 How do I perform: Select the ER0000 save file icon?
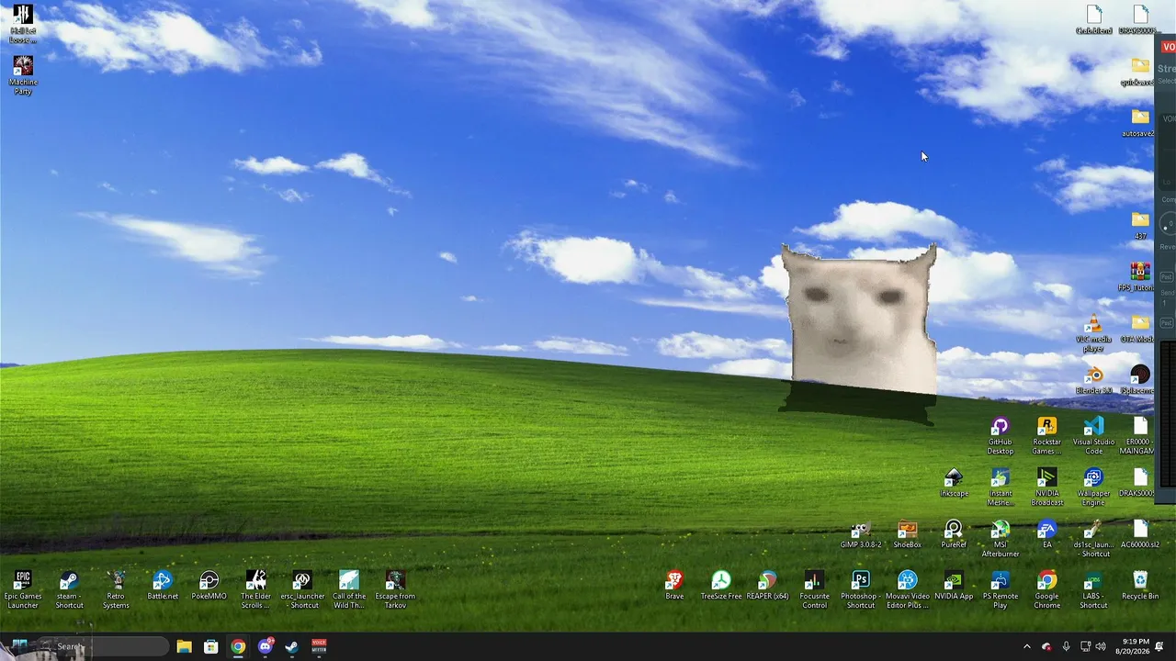point(1139,435)
